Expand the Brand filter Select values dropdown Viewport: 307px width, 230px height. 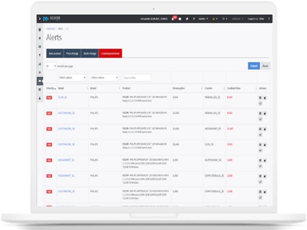coord(104,77)
